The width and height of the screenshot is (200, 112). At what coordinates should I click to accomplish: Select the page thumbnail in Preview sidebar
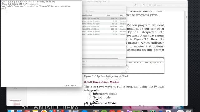click(x=15, y=103)
